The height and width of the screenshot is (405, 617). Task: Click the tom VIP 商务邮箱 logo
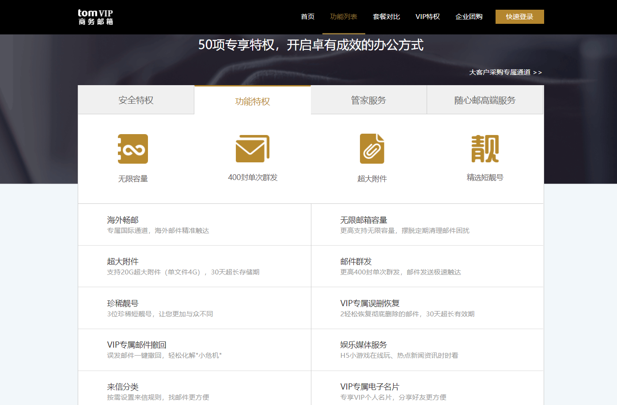[x=95, y=17]
